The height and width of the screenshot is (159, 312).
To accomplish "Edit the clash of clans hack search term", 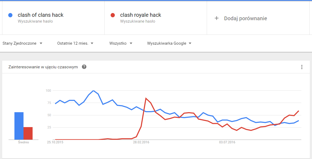I will click(x=41, y=15).
